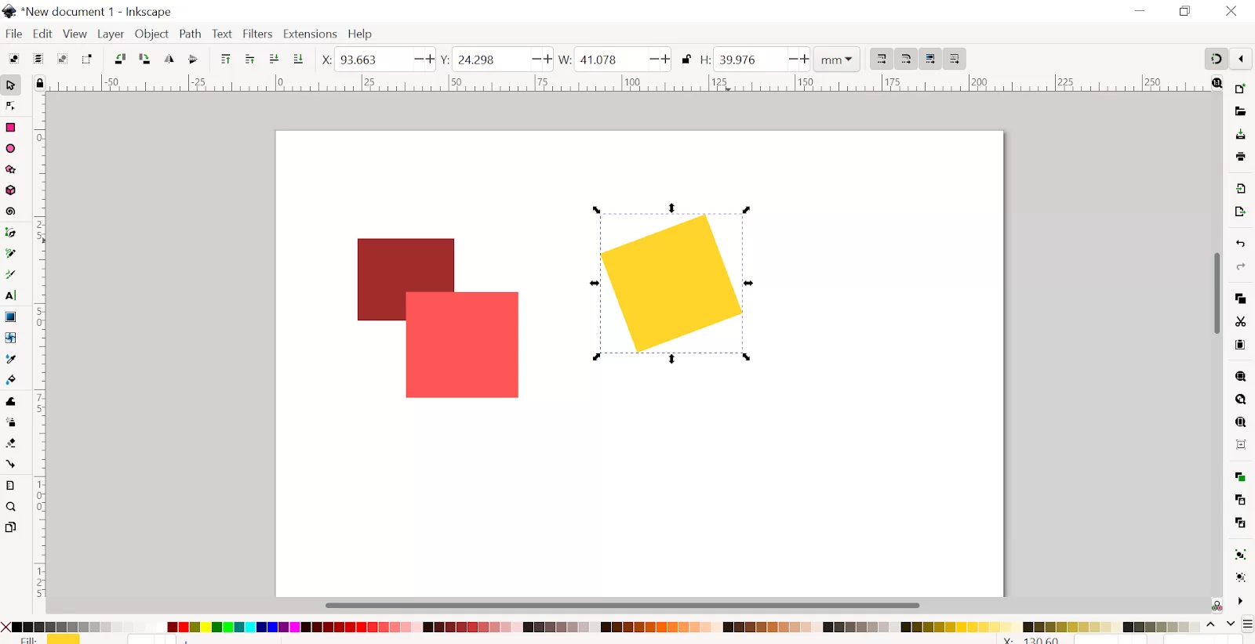Open the color palette menu
This screenshot has height=644, width=1255.
click(x=1248, y=625)
